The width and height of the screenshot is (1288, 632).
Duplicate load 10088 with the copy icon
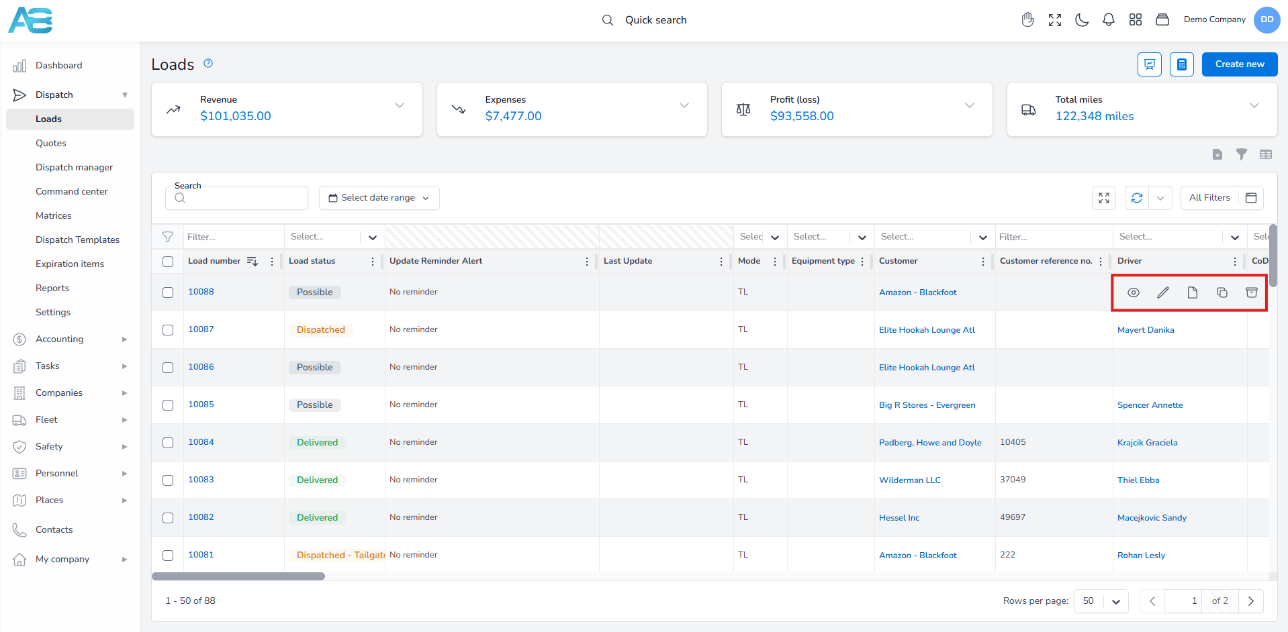pos(1222,293)
